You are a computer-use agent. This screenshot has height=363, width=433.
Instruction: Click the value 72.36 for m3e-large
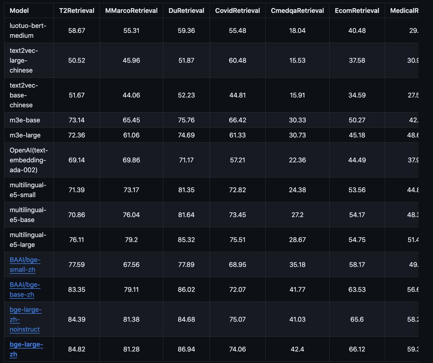tap(77, 135)
